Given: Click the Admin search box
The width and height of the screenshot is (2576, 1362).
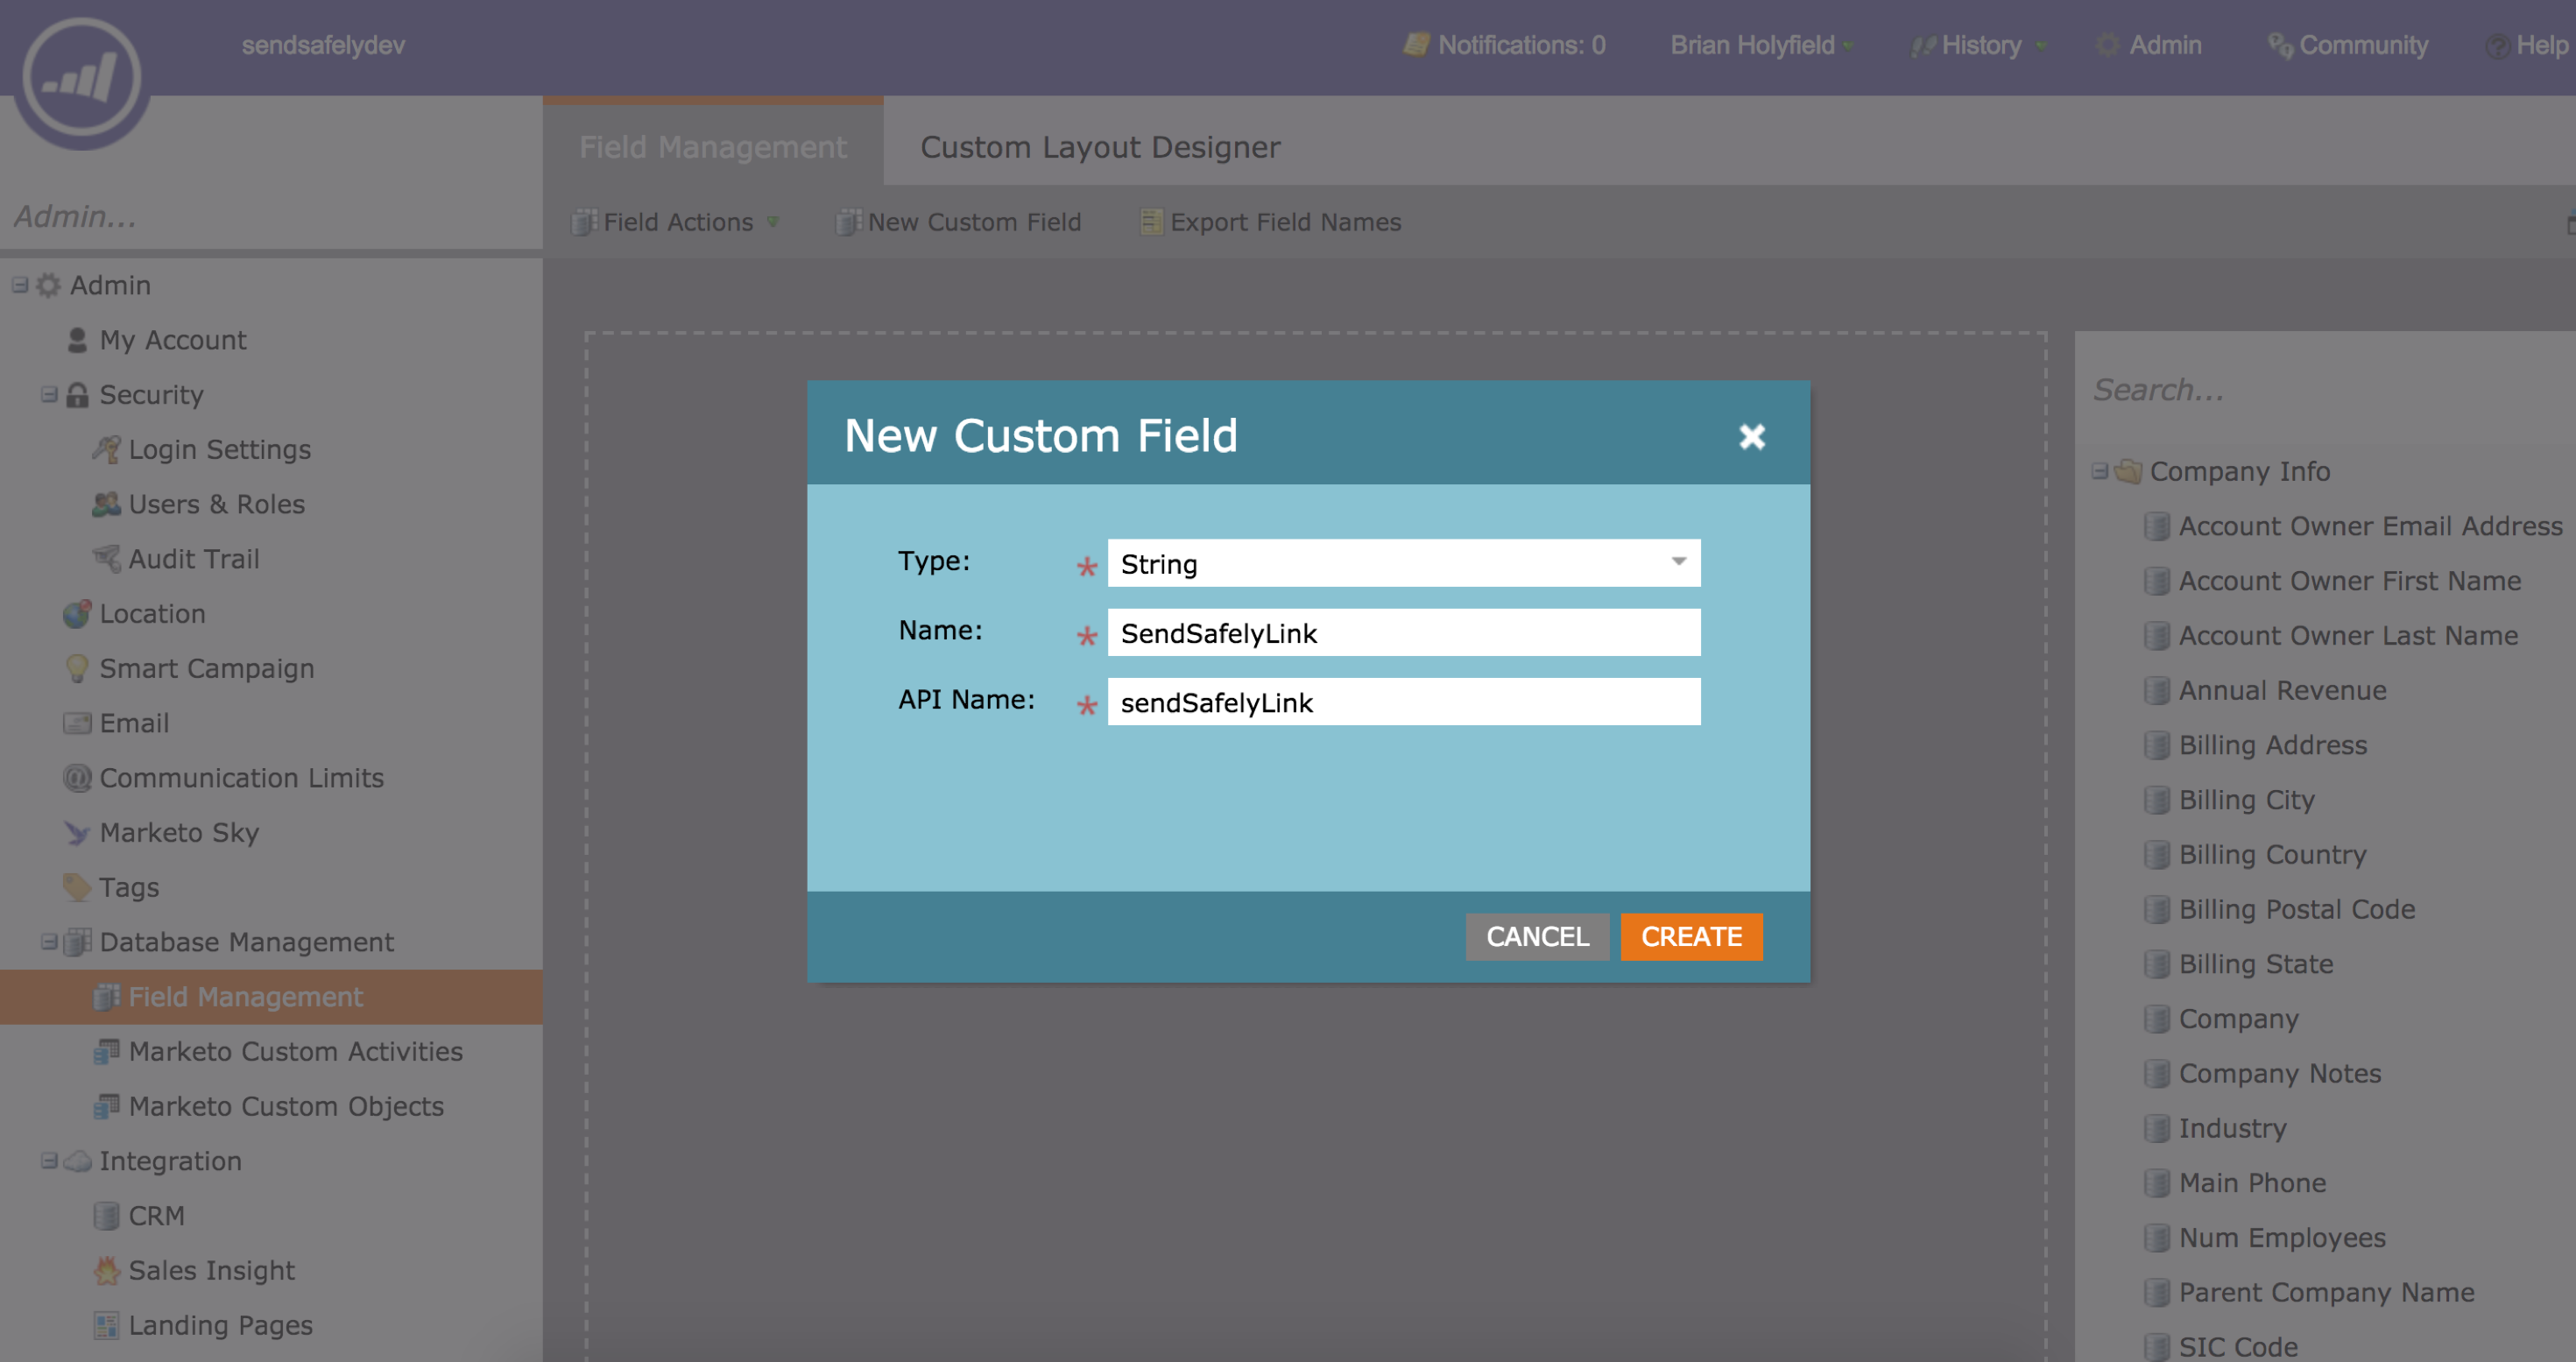Looking at the screenshot, I should (271, 216).
